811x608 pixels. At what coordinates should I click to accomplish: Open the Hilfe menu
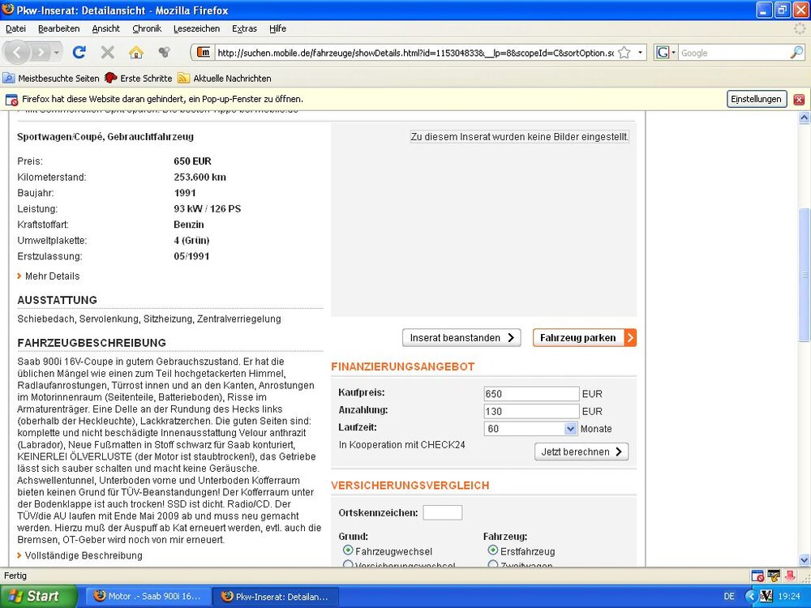277,28
